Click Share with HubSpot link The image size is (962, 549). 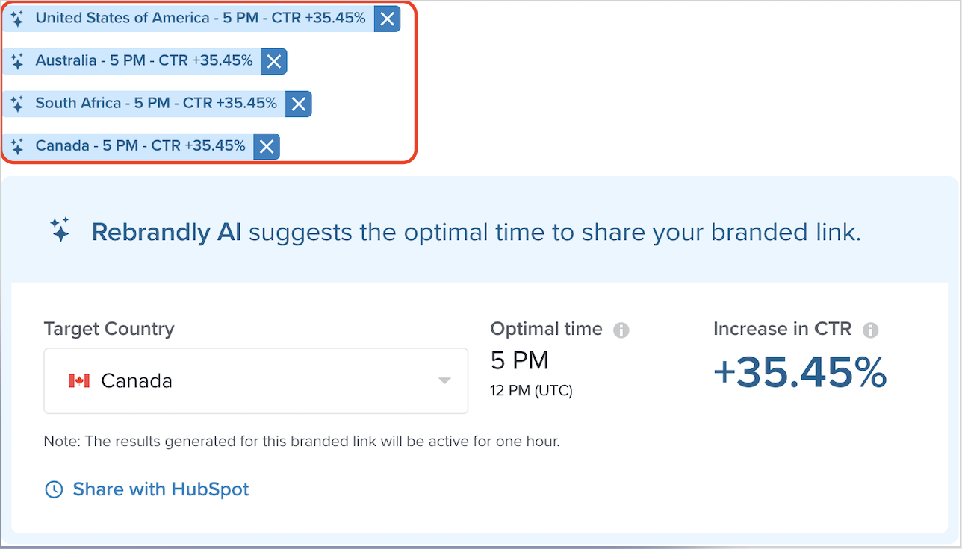161,489
